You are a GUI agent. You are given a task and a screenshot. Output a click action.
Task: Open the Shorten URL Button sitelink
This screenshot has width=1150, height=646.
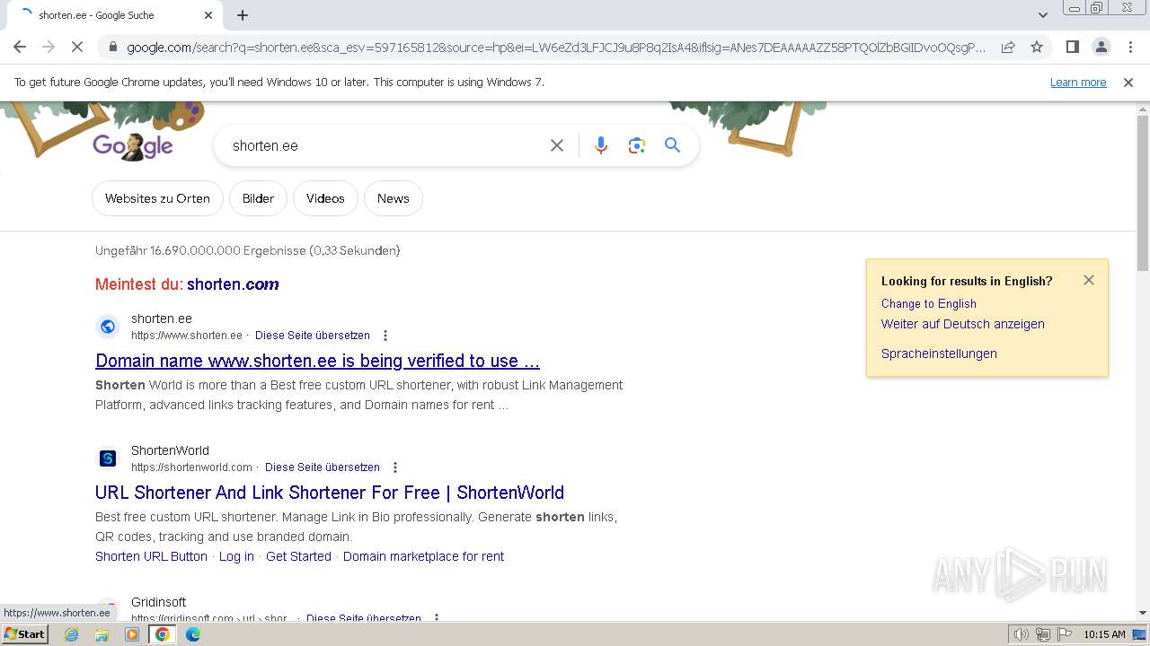pos(151,556)
